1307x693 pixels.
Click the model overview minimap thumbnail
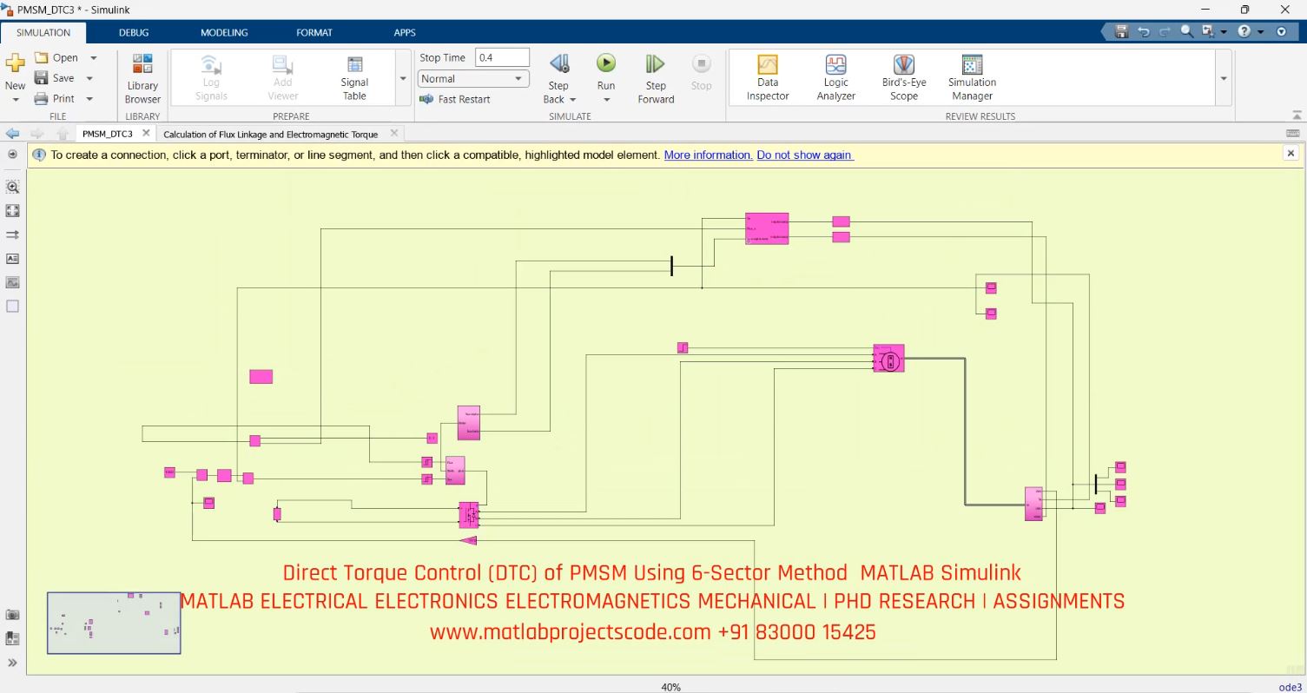(114, 623)
